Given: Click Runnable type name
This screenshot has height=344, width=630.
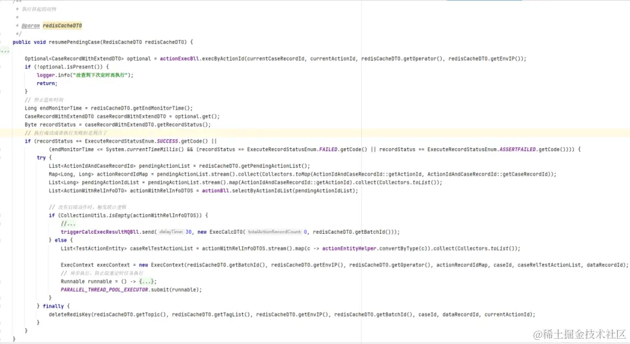Looking at the screenshot, I should click(x=73, y=282).
